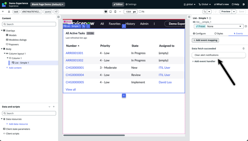Click the Preview button
Viewport: 248px width, 141px height.
pyautogui.click(x=226, y=12)
